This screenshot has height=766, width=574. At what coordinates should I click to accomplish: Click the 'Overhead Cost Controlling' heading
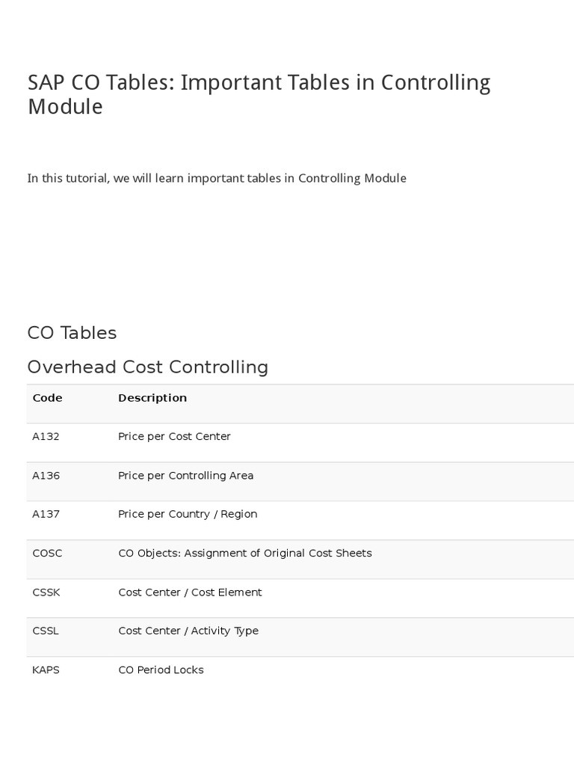pos(147,367)
